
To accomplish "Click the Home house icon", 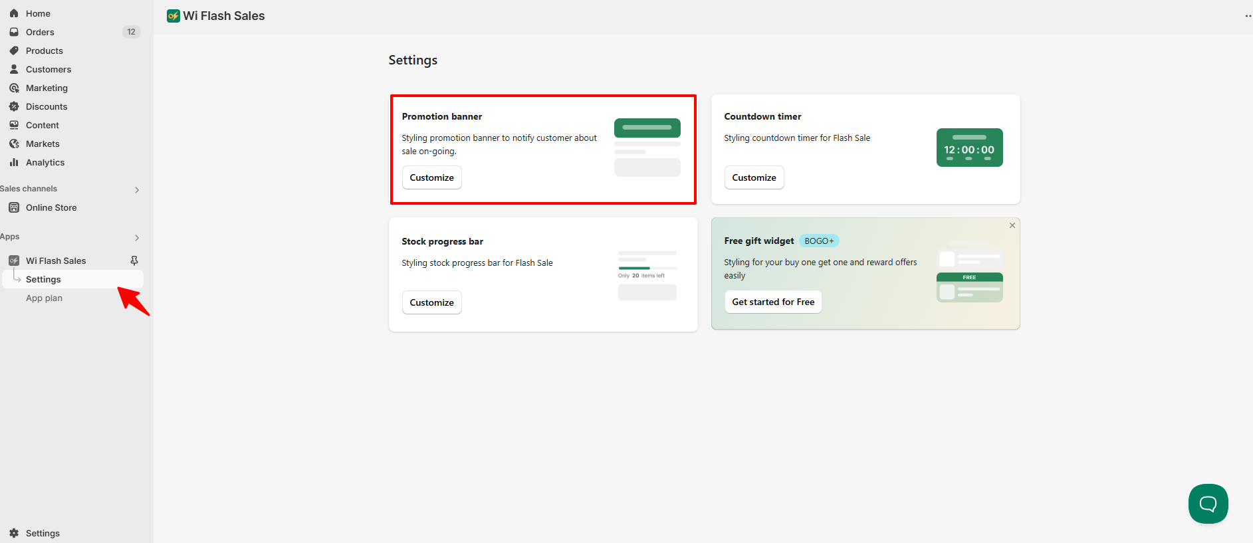I will pyautogui.click(x=14, y=13).
